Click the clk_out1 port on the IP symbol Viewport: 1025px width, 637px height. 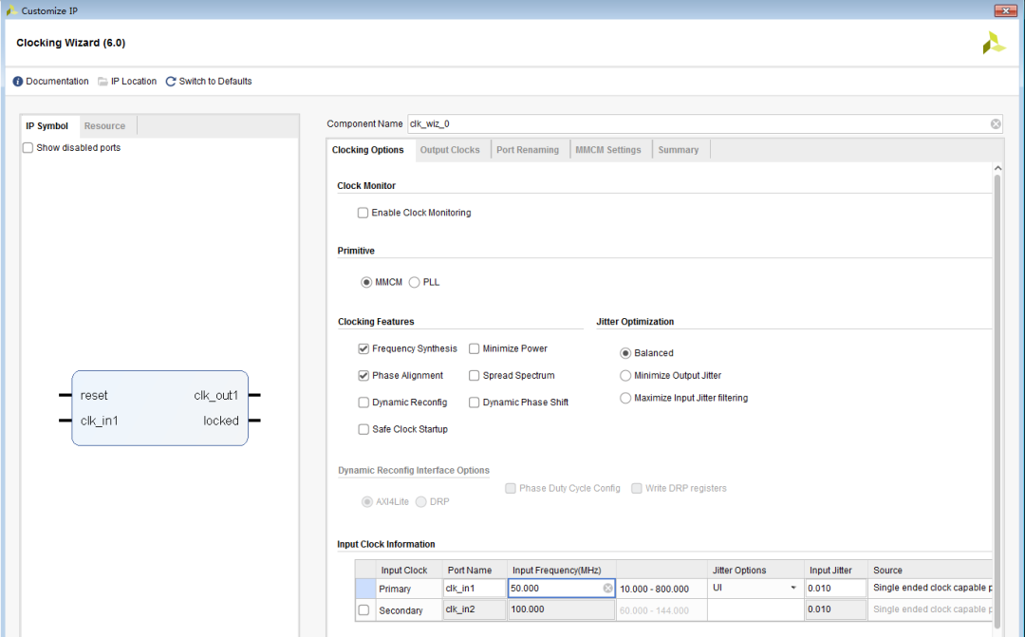click(x=215, y=395)
